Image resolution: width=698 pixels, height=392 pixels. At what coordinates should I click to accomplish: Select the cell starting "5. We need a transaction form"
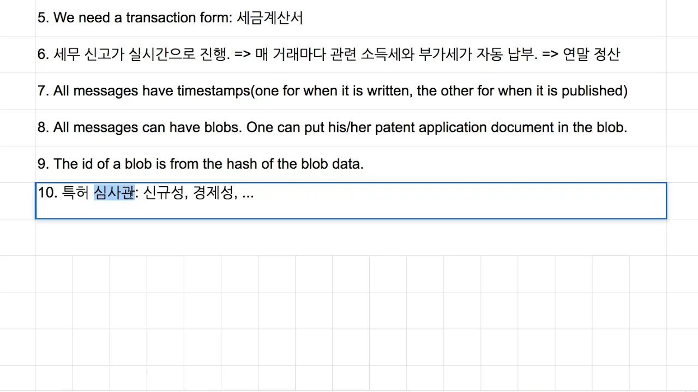pyautogui.click(x=351, y=18)
